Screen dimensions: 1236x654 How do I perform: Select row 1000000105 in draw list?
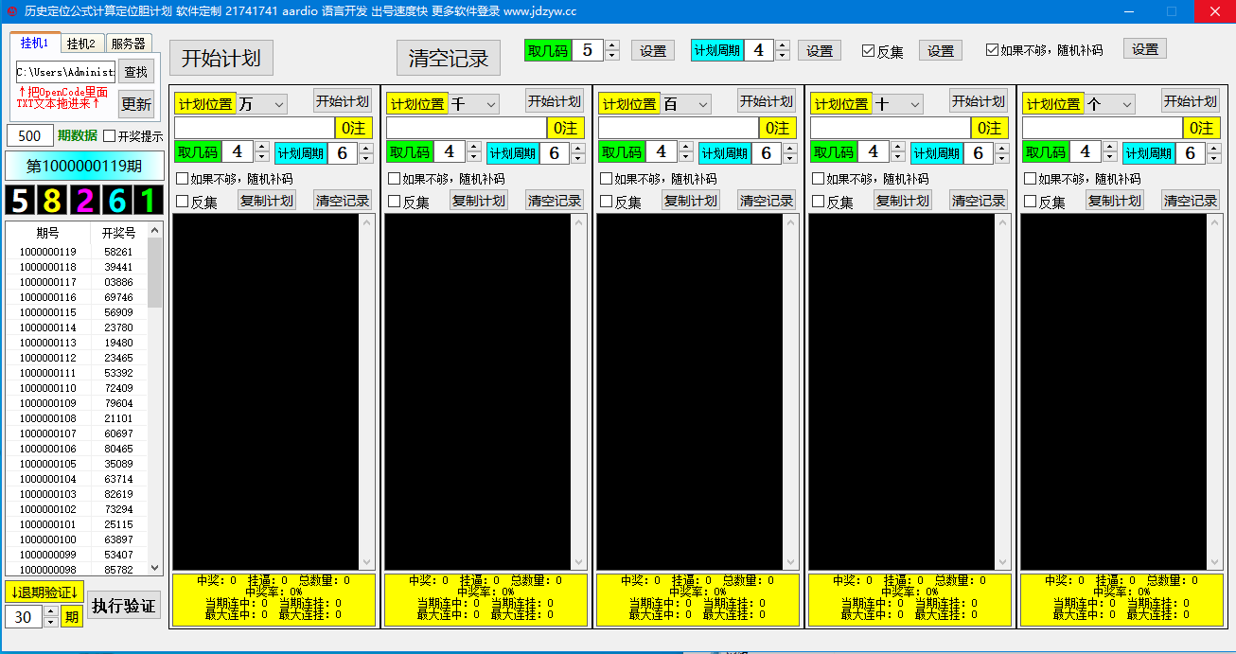(x=77, y=464)
